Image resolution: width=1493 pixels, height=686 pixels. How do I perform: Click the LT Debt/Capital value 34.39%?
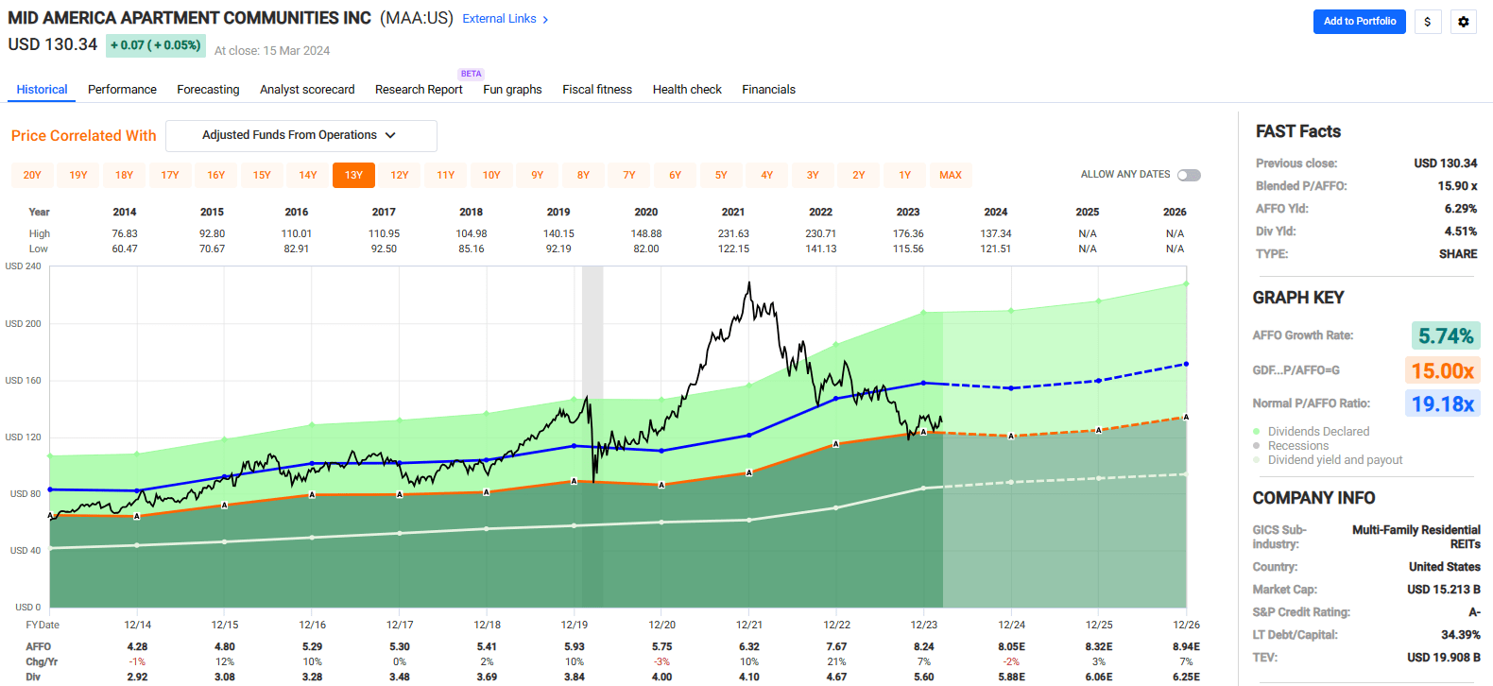pos(1461,635)
